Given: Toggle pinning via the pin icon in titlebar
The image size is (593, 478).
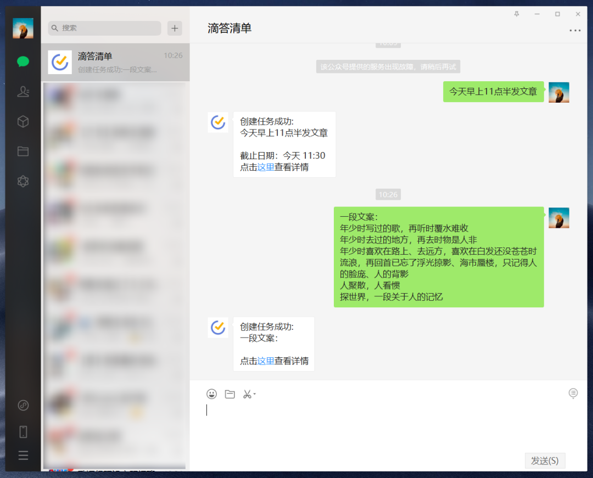Looking at the screenshot, I should click(516, 15).
